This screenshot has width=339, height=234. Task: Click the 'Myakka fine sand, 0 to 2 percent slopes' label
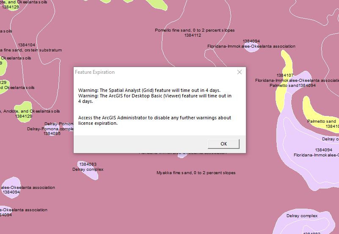pyautogui.click(x=196, y=172)
